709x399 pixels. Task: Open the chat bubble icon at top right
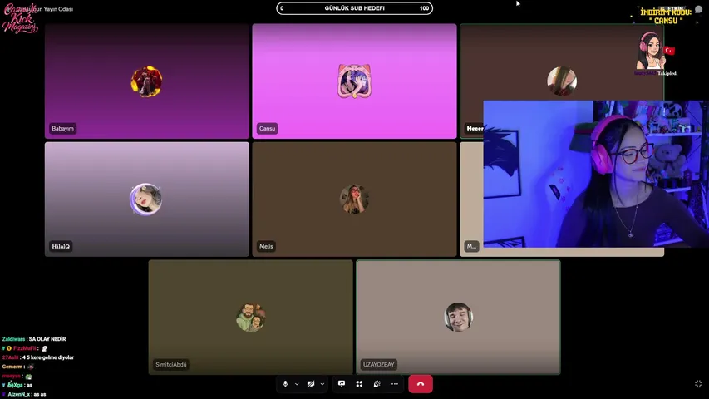click(x=698, y=9)
